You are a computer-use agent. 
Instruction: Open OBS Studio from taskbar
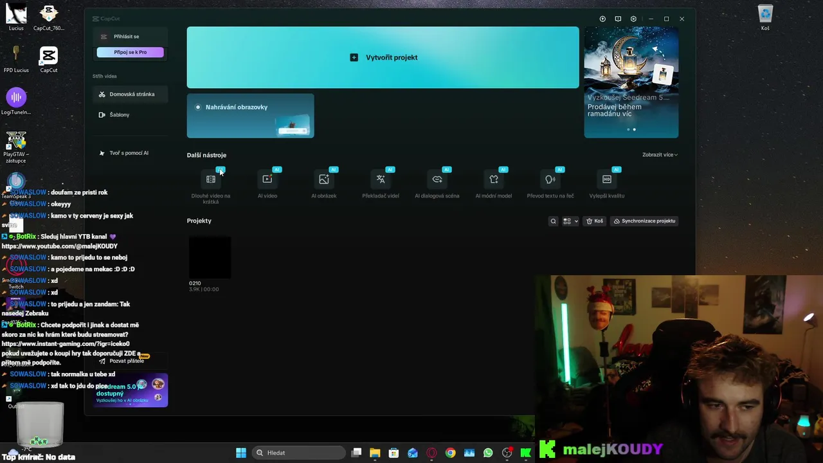(x=507, y=453)
